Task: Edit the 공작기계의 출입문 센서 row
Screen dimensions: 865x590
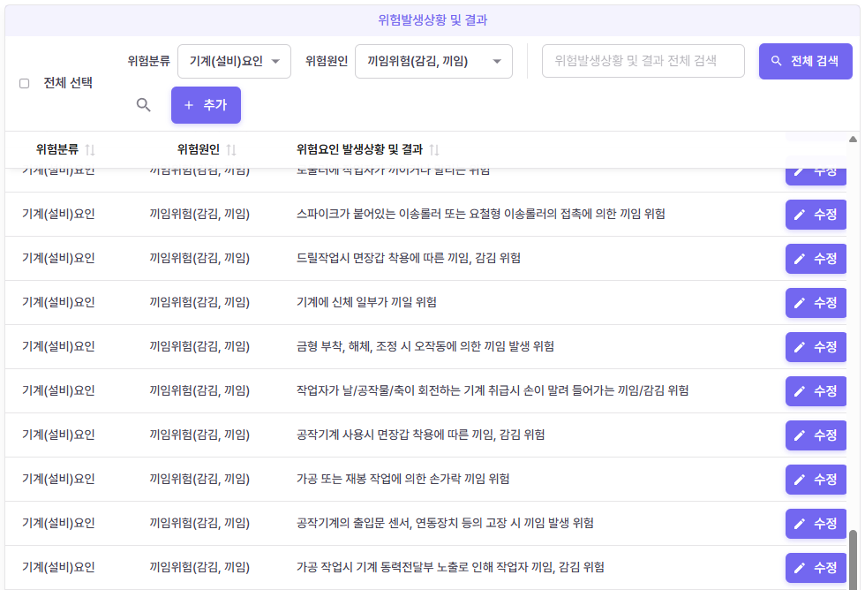Action: 816,524
